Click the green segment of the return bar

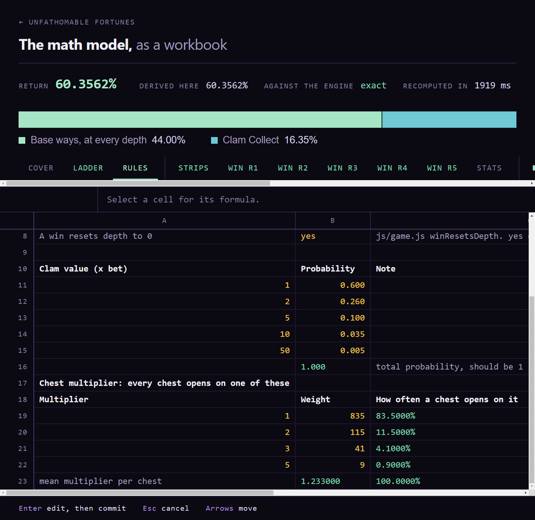tap(200, 120)
